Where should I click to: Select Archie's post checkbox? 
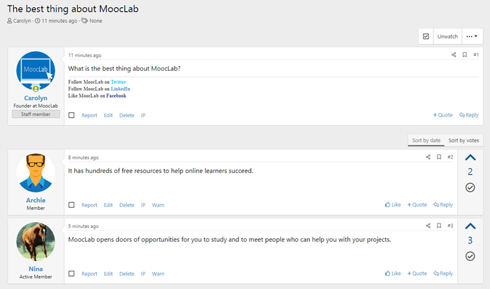point(71,205)
